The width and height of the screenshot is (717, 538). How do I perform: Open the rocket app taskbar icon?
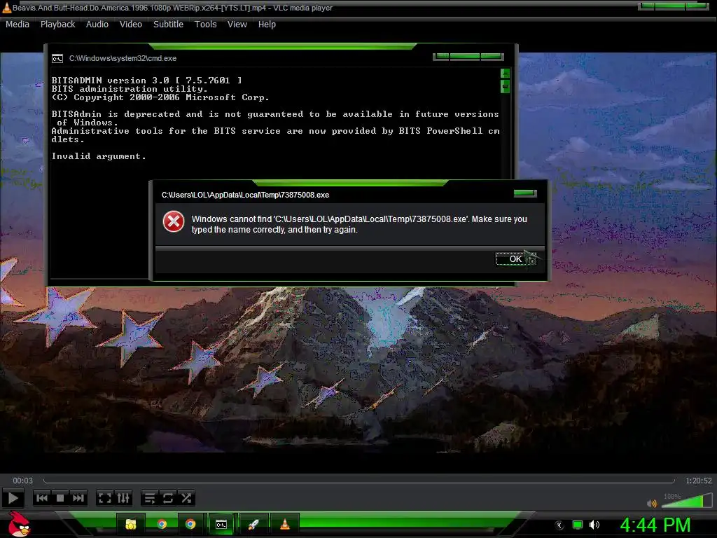[253, 524]
